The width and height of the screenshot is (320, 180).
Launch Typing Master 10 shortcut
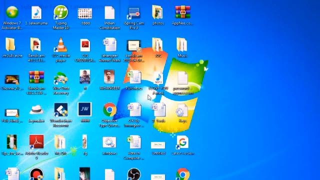pyautogui.click(x=60, y=12)
